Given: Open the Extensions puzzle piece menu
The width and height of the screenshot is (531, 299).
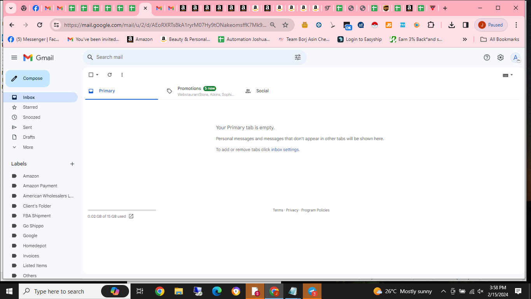Looking at the screenshot, I should pos(431,25).
